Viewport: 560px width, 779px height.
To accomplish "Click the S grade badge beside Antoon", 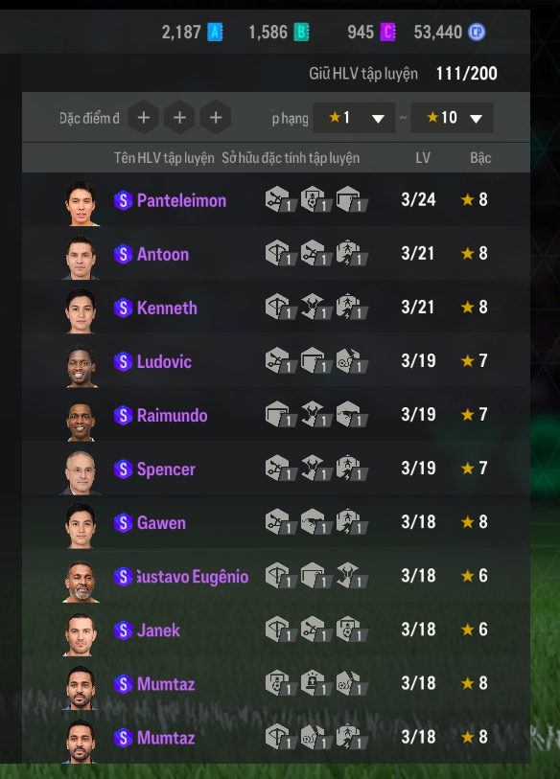I will [x=123, y=254].
